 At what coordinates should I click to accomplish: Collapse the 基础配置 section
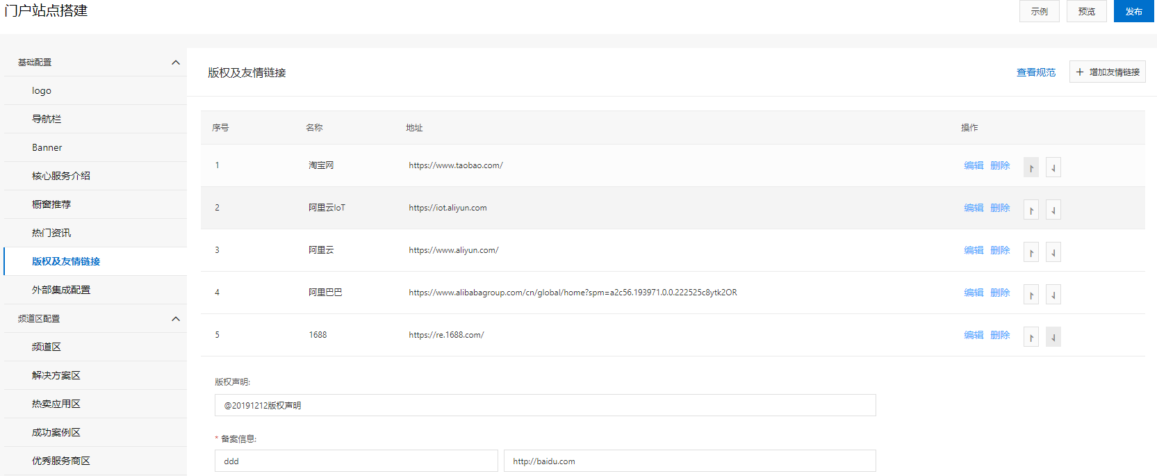176,63
